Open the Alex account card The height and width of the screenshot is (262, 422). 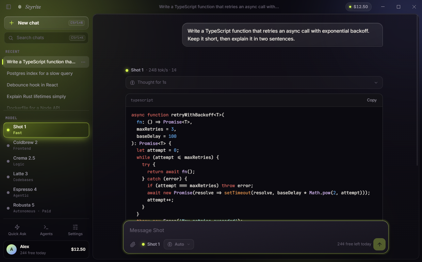pos(46,249)
